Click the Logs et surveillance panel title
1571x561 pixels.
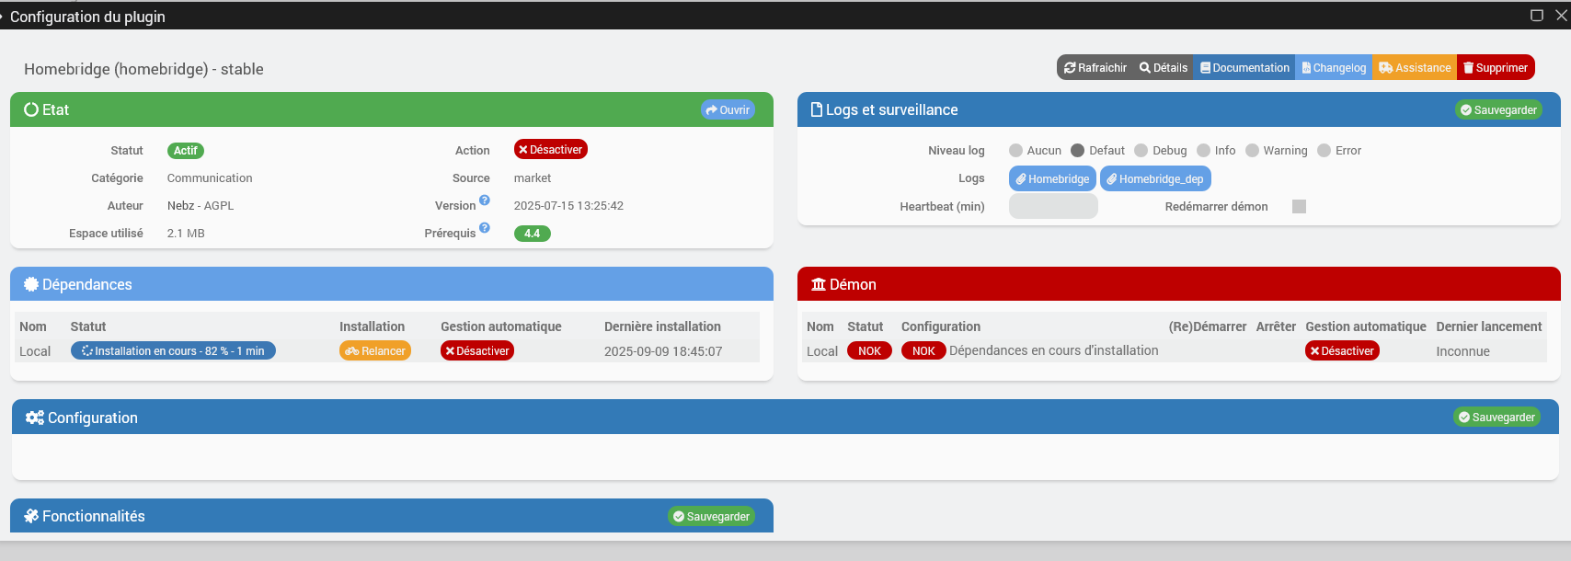[x=892, y=110]
